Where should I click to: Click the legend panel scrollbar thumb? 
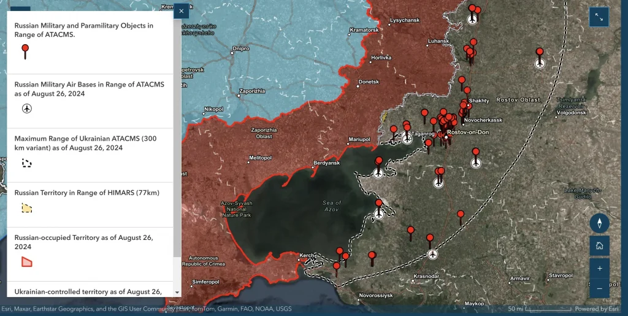pos(177,138)
